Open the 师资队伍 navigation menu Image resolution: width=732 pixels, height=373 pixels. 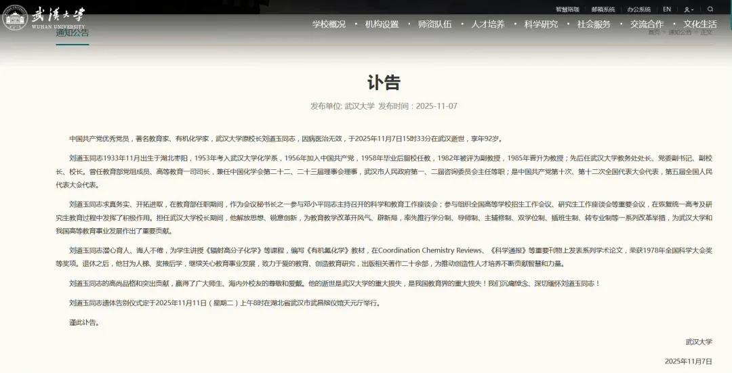coord(434,24)
